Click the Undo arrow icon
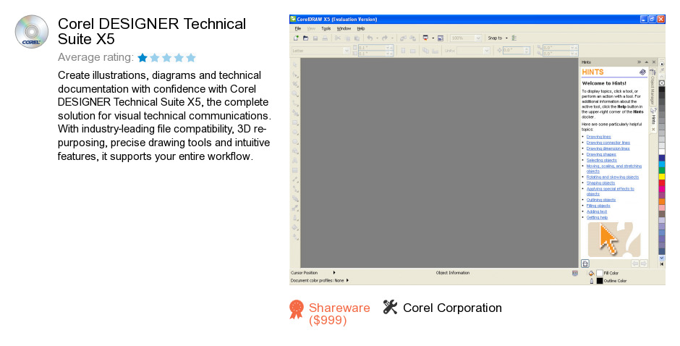The image size is (680, 346). (x=370, y=38)
